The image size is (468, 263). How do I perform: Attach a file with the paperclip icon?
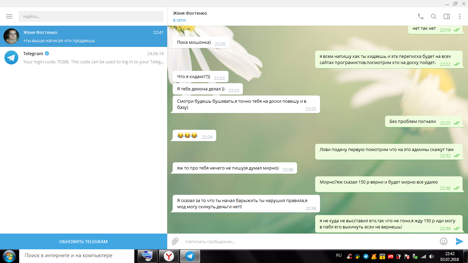[x=175, y=241]
